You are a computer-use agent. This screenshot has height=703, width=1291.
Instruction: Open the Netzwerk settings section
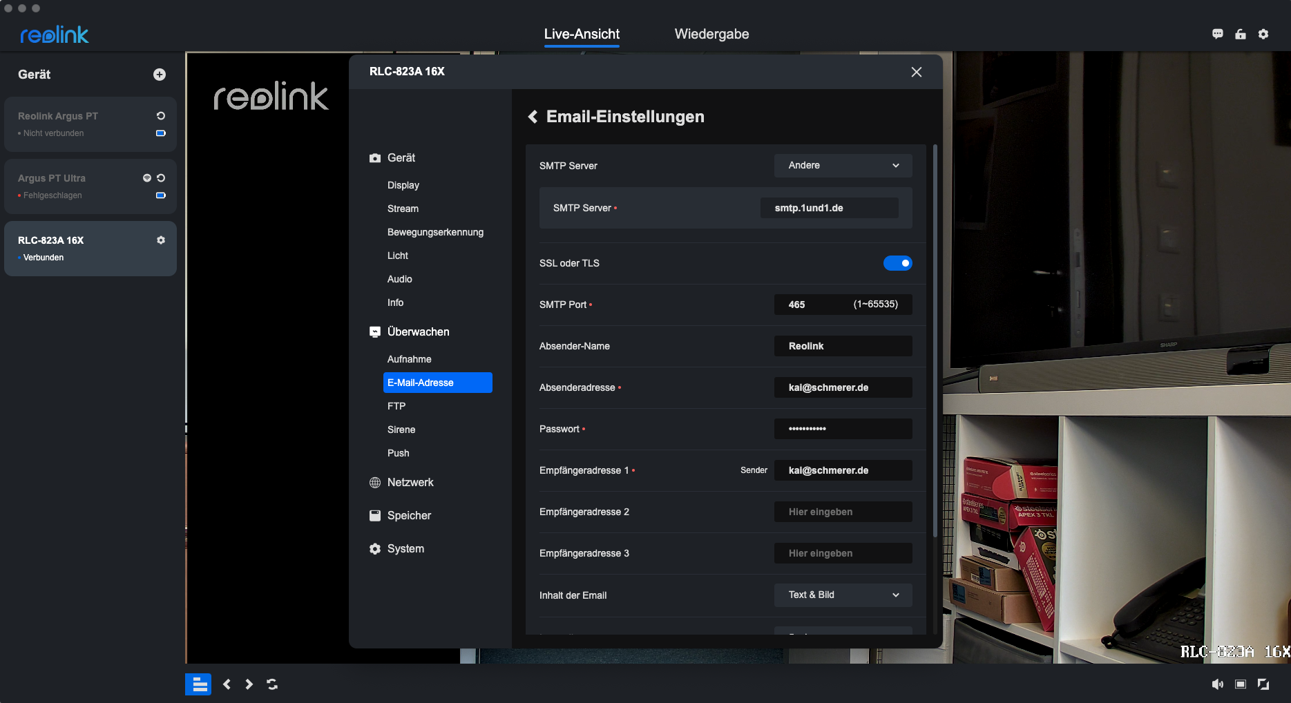tap(410, 483)
